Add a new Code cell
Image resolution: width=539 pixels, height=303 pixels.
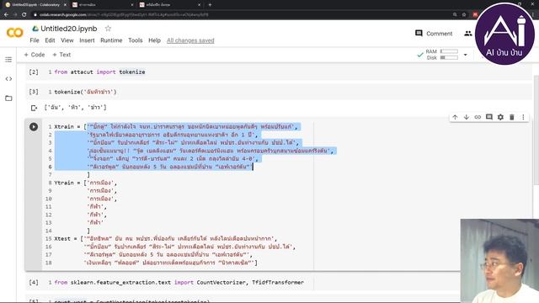[x=35, y=55]
